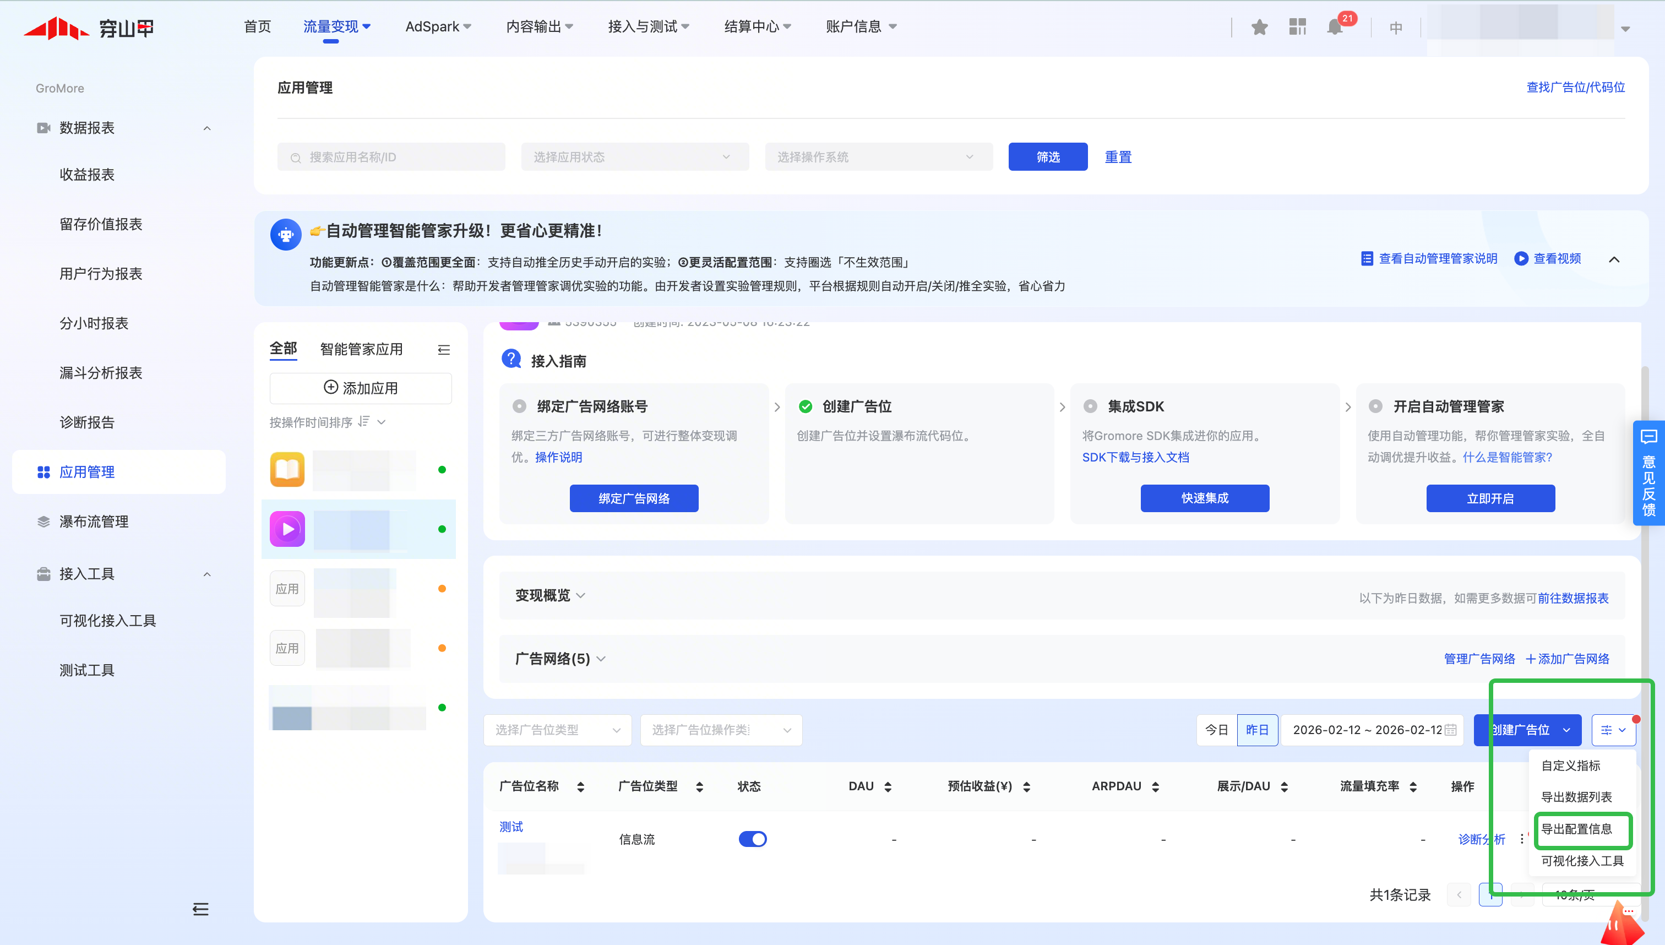Select the 今日 date option

pyautogui.click(x=1217, y=730)
